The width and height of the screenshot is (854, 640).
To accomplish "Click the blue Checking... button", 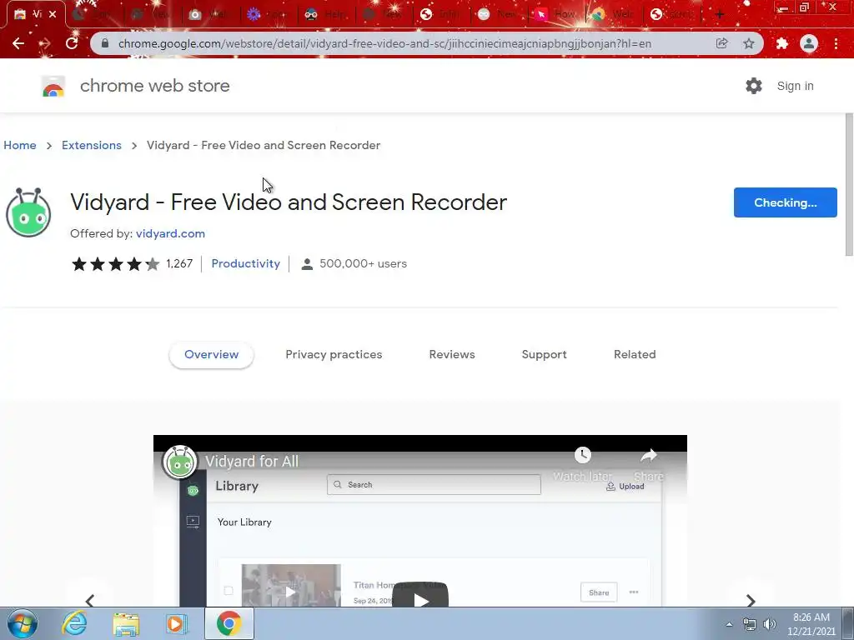I will (785, 202).
